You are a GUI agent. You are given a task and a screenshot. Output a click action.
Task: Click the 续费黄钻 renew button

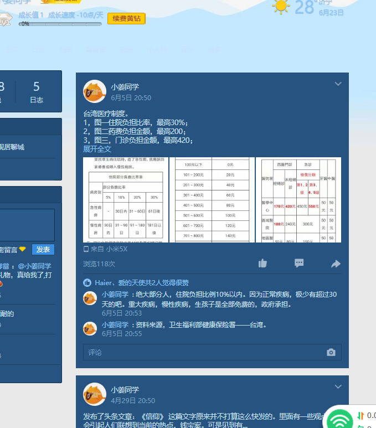point(126,19)
